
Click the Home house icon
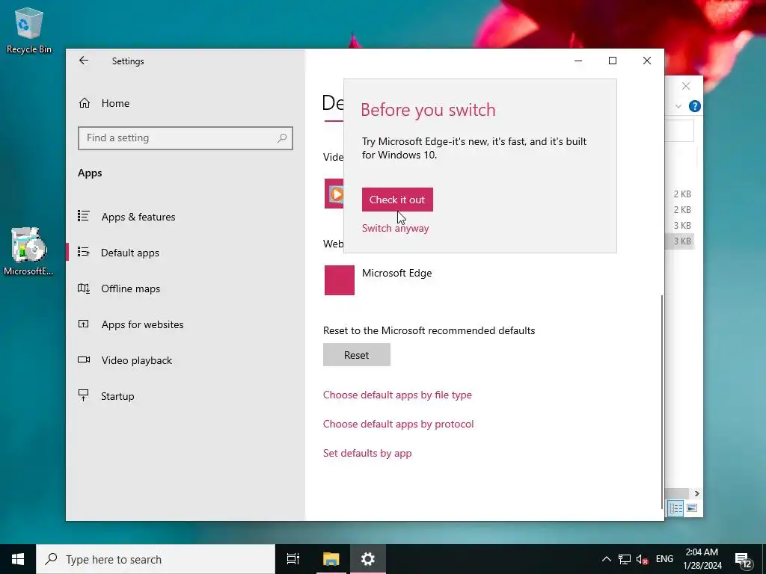(85, 103)
